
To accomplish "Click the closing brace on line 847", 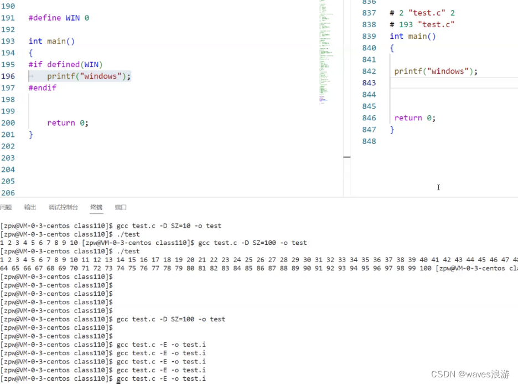I will [392, 130].
